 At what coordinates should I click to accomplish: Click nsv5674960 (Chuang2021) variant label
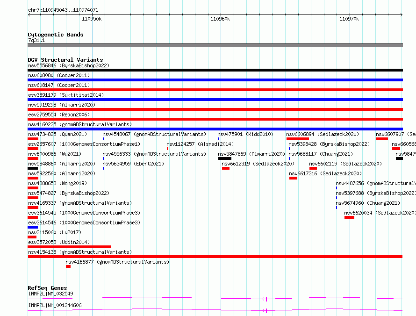point(368,203)
